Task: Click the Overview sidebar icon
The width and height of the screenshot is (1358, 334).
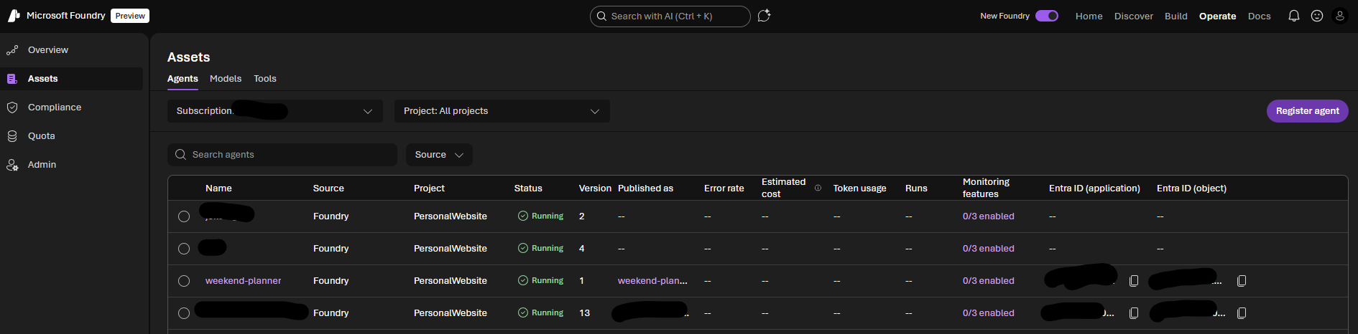Action: click(x=12, y=50)
